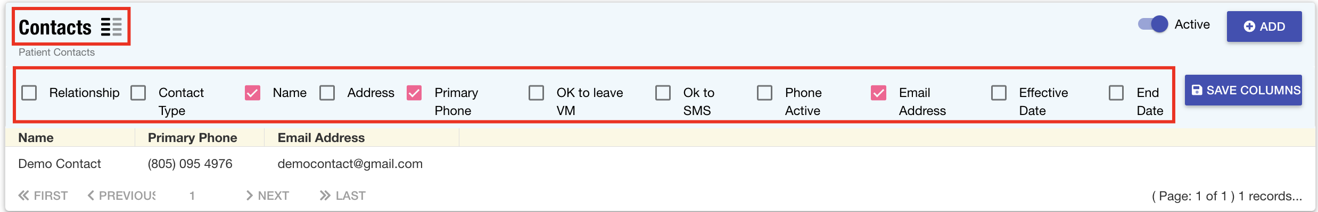Select the Demo Contact row
The height and width of the screenshot is (212, 1318).
click(60, 164)
